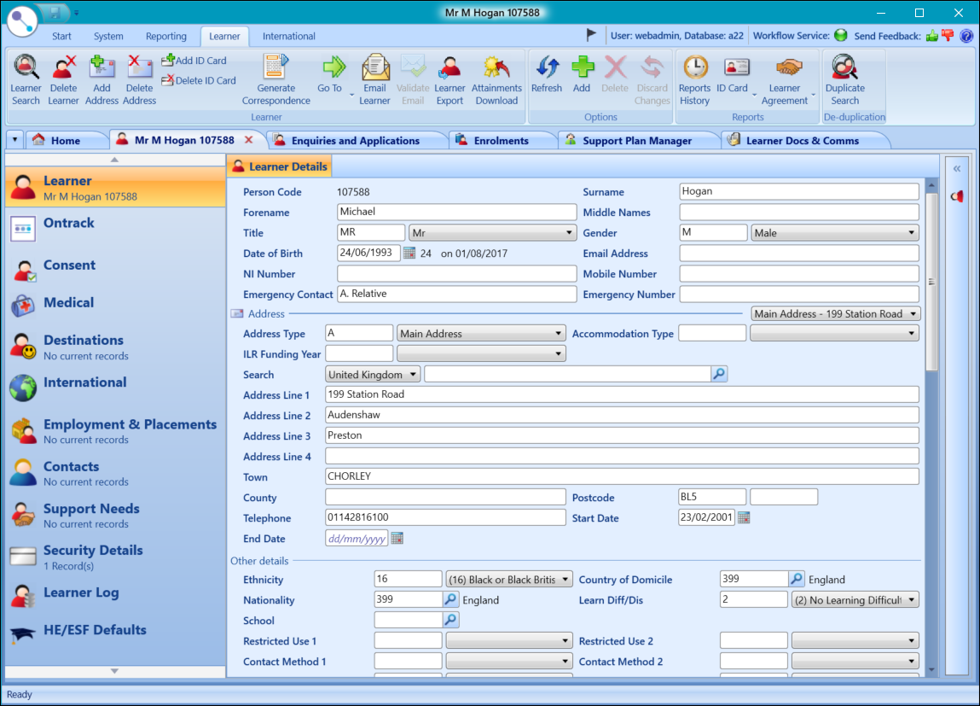Select the Medical section in the sidebar
The width and height of the screenshot is (980, 706).
(67, 302)
